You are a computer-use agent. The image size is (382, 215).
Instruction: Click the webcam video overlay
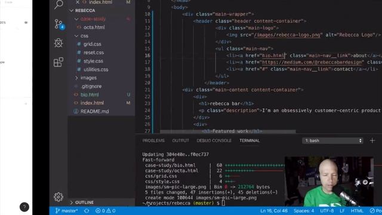(x=329, y=182)
